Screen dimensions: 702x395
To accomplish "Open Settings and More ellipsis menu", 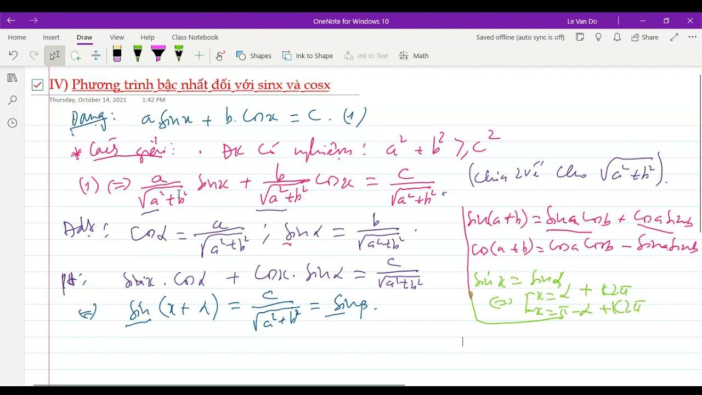I will (692, 37).
